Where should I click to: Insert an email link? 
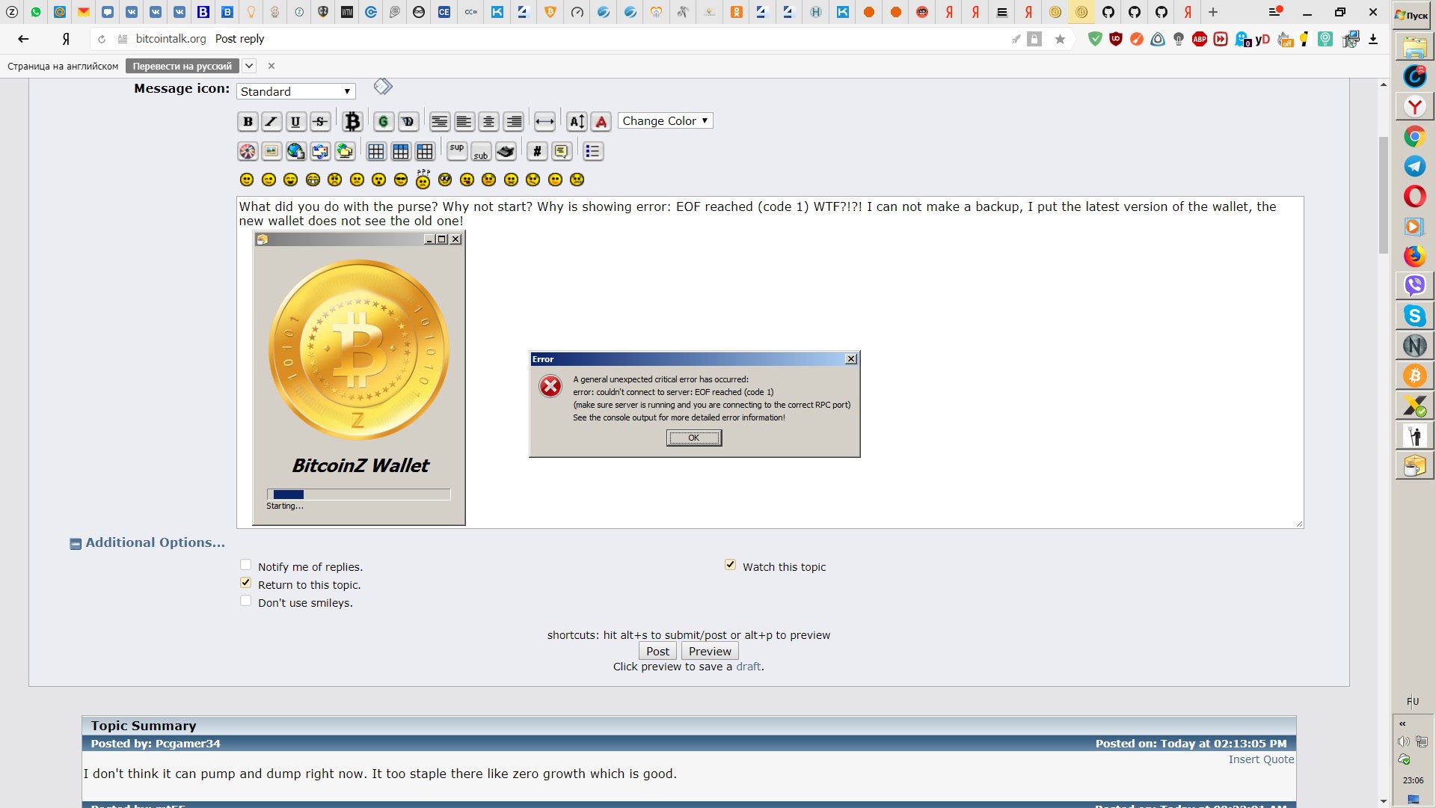tap(320, 151)
